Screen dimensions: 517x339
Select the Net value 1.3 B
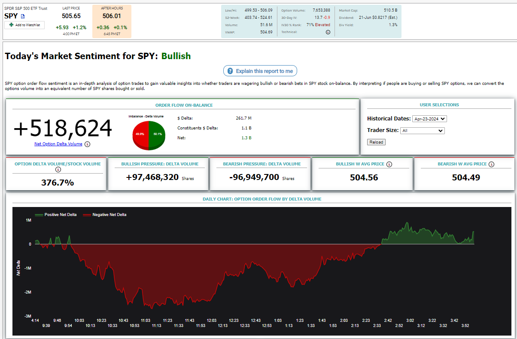coord(246,138)
